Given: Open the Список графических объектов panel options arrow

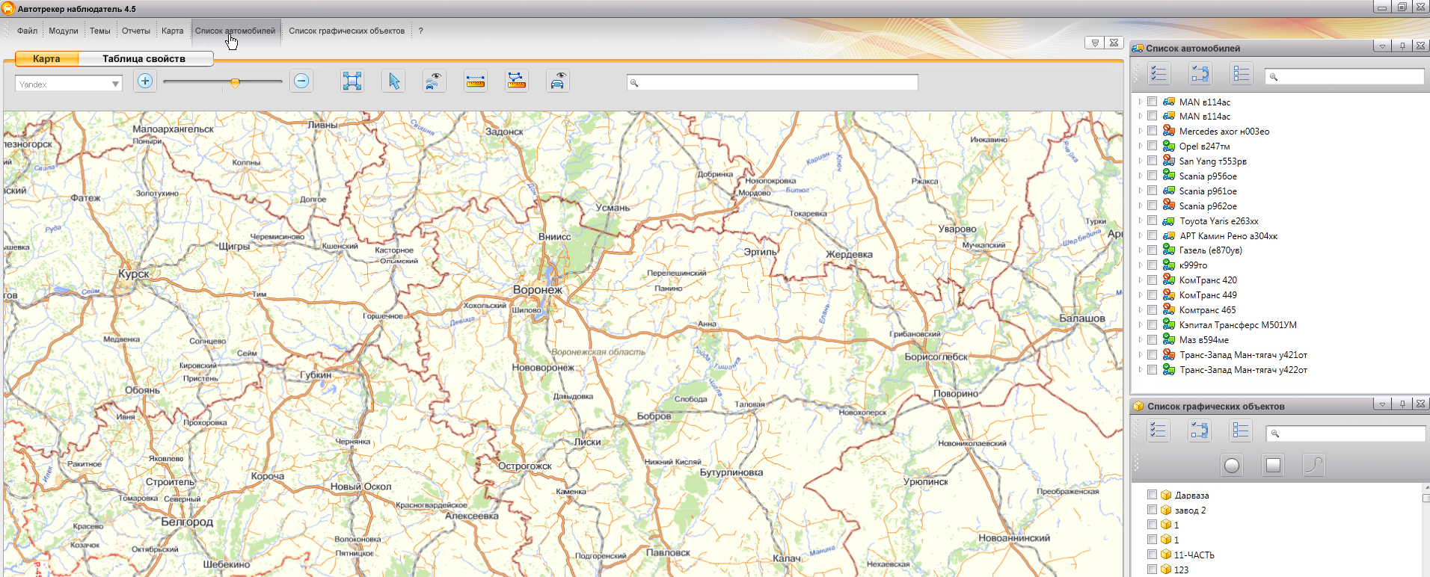Looking at the screenshot, I should [1383, 404].
